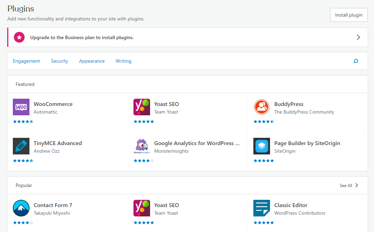The width and height of the screenshot is (374, 232).
Task: Click the Contact Form 7 mountain icon
Action: click(x=21, y=208)
